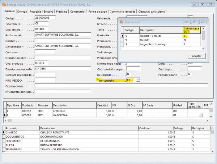Image resolution: width=217 pixels, height=164 pixels.
Task: Switch to the Entrega tab
Action: click(22, 12)
